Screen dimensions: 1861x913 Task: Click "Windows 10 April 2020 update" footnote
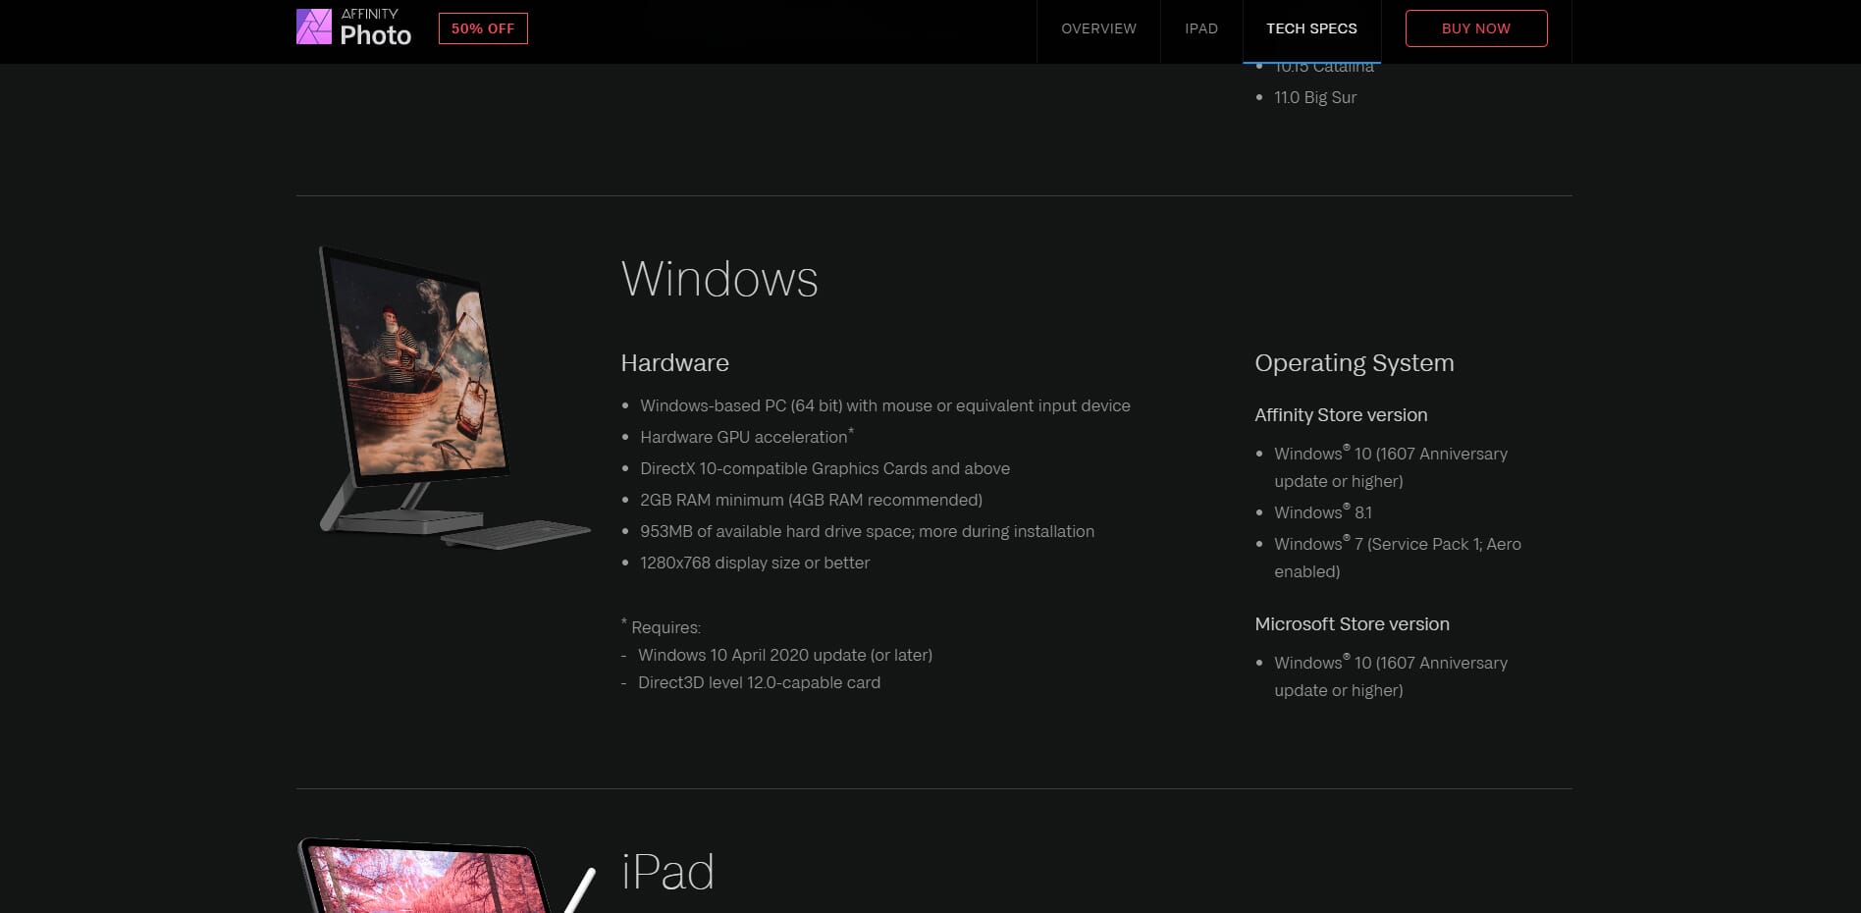(785, 655)
